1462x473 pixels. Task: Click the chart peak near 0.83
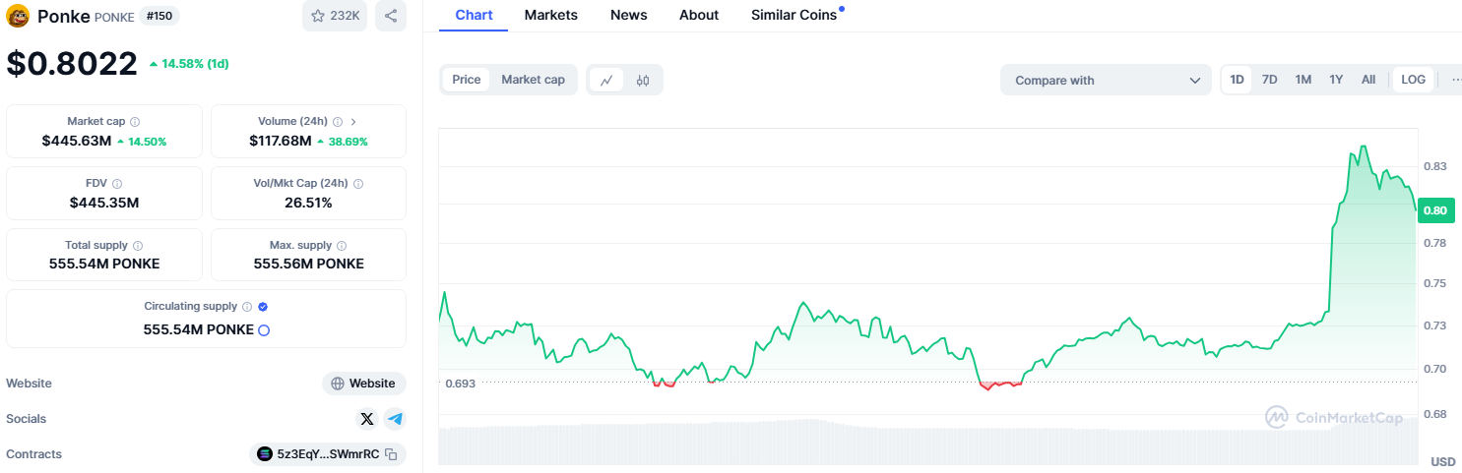1363,148
